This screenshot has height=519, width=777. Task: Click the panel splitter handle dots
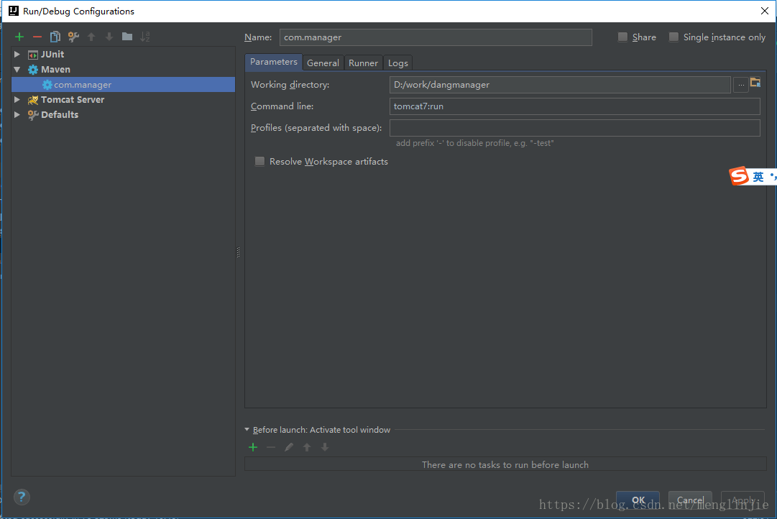pyautogui.click(x=239, y=252)
